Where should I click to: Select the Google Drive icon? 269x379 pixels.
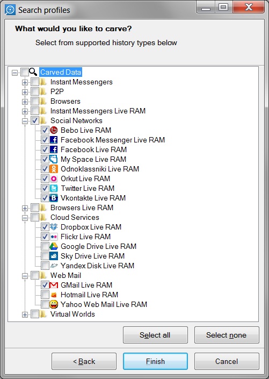click(54, 246)
